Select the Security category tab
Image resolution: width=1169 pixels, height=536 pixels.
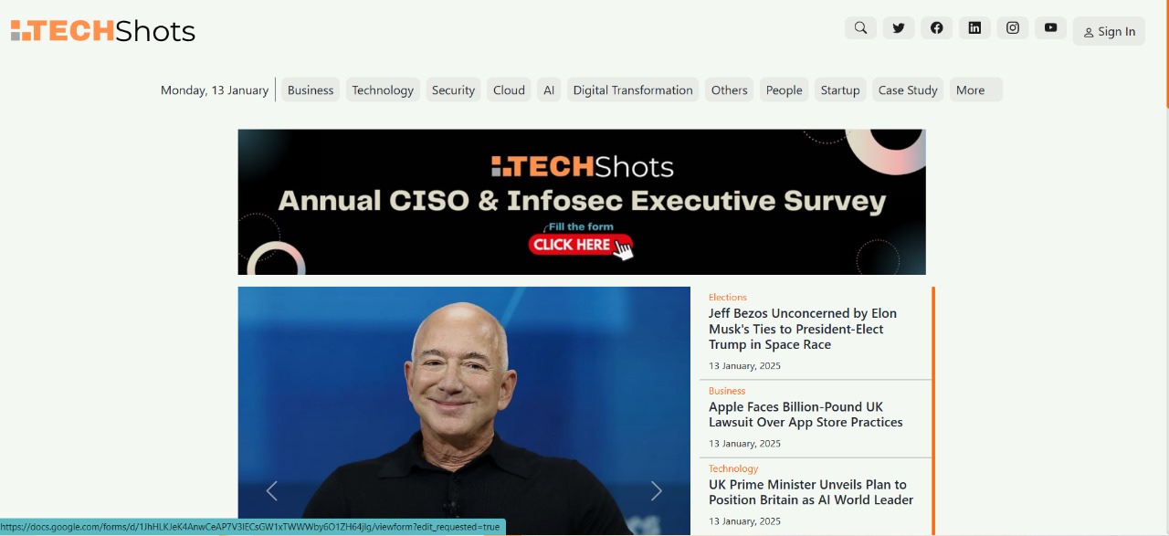(x=453, y=89)
